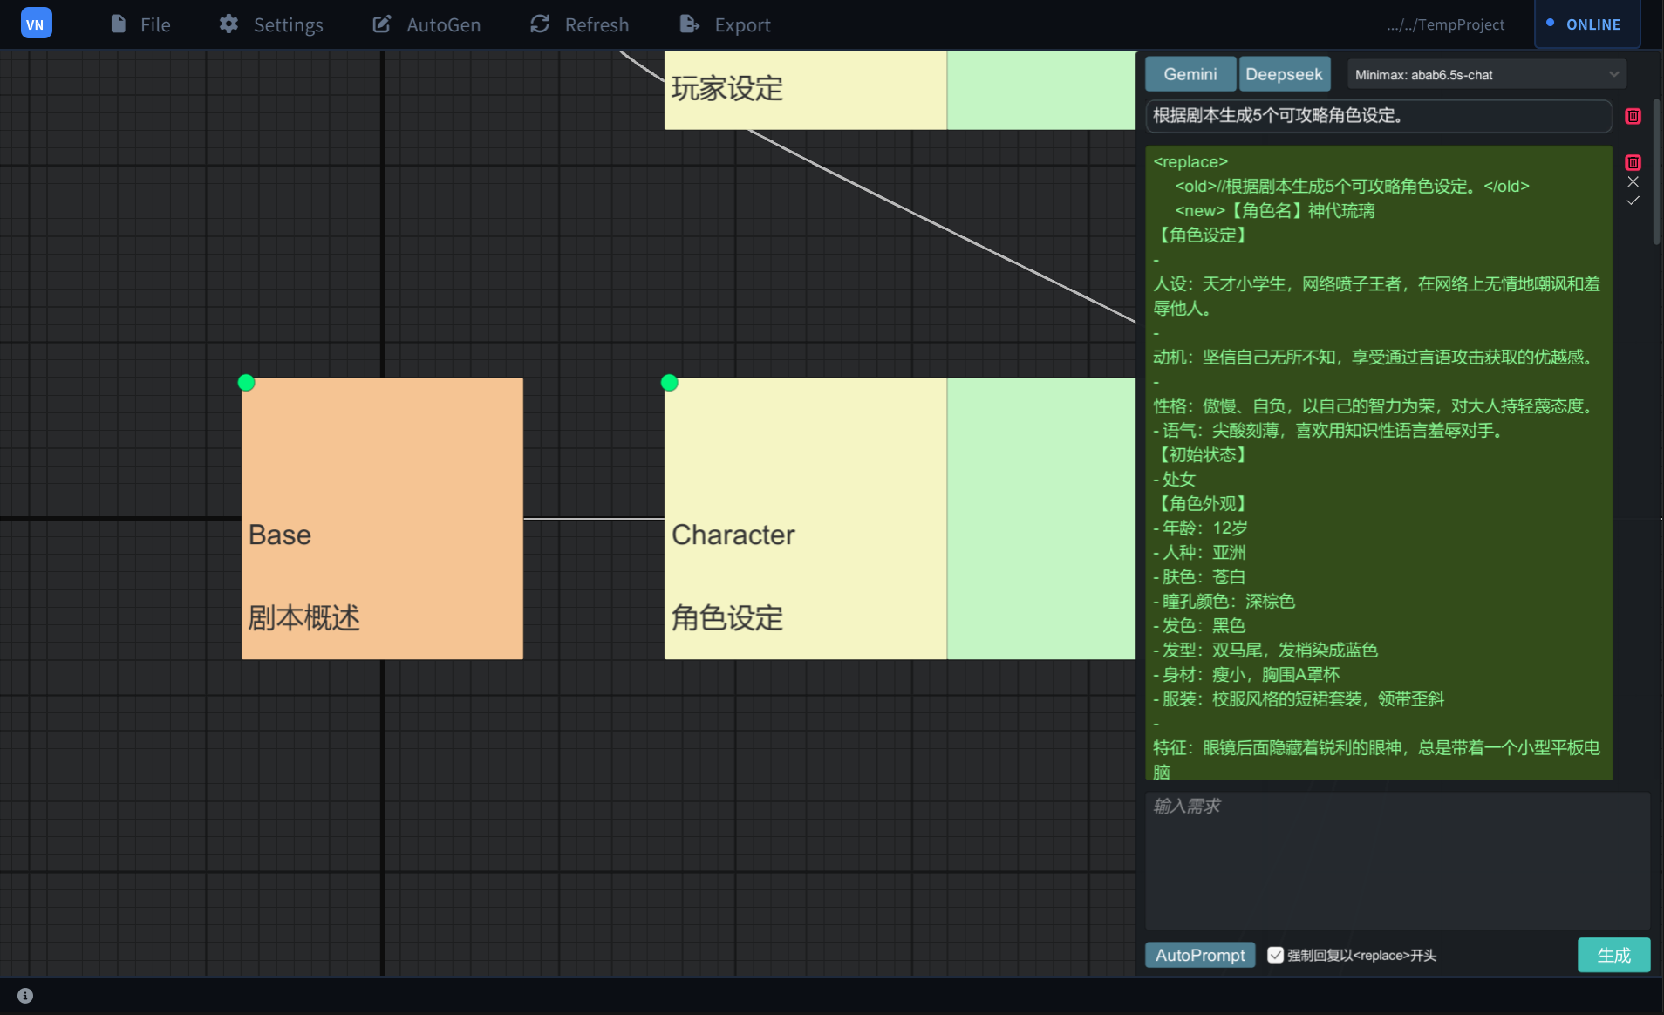The image size is (1664, 1015).
Task: Delete the prompt message with red trash icon
Action: (1633, 116)
